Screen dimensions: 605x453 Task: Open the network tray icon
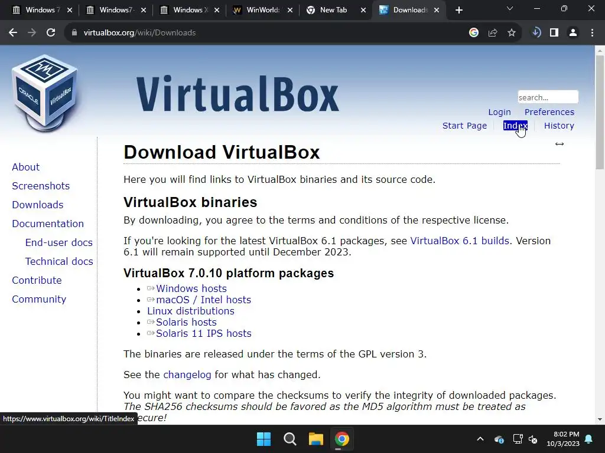coord(518,439)
